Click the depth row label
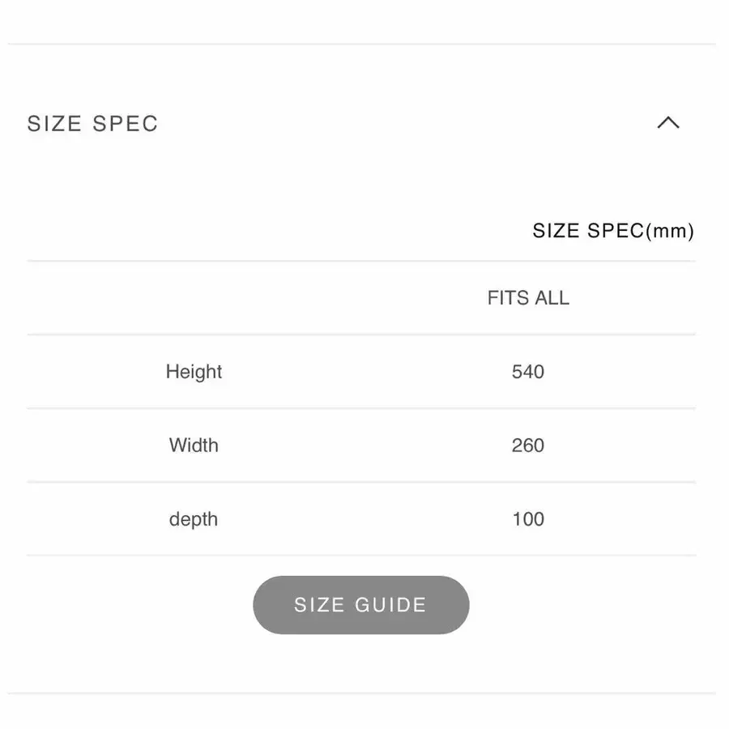The height and width of the screenshot is (729, 729). tap(194, 519)
